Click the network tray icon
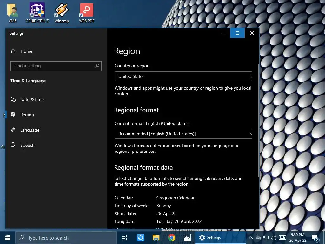The width and height of the screenshot is (325, 244). click(266, 238)
